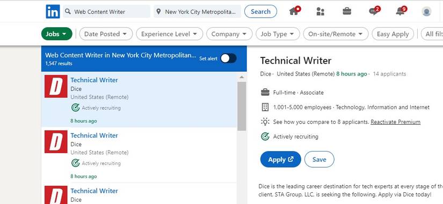Click the New York City location field
The image size is (443, 204).
point(197,12)
